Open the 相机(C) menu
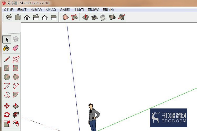The image size is (197, 131). 51,10
